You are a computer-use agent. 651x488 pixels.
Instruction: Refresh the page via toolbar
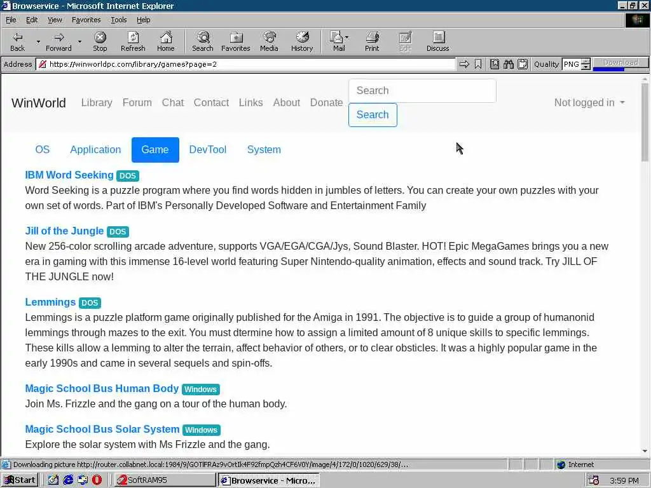[133, 41]
